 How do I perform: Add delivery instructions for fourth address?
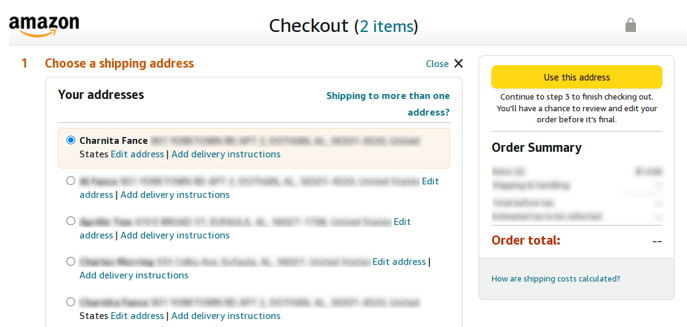(x=134, y=275)
